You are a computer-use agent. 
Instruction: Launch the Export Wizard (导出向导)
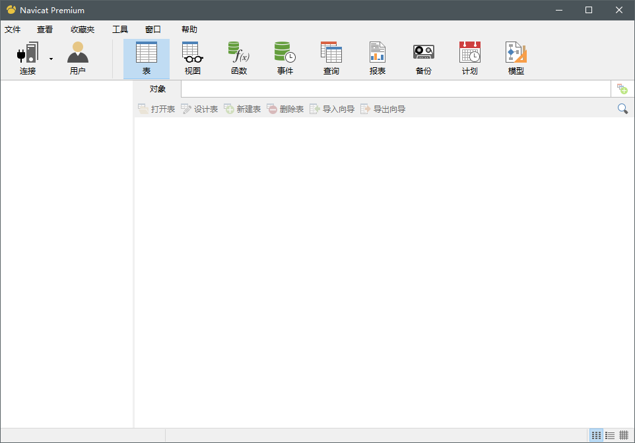[x=383, y=109]
